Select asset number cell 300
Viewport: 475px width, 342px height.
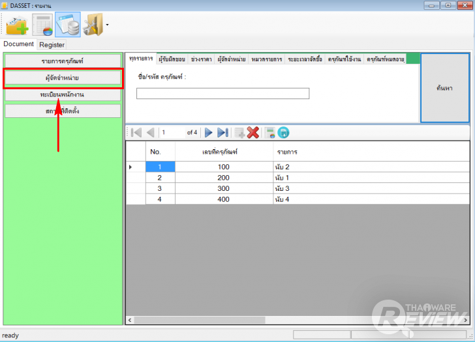[224, 188]
